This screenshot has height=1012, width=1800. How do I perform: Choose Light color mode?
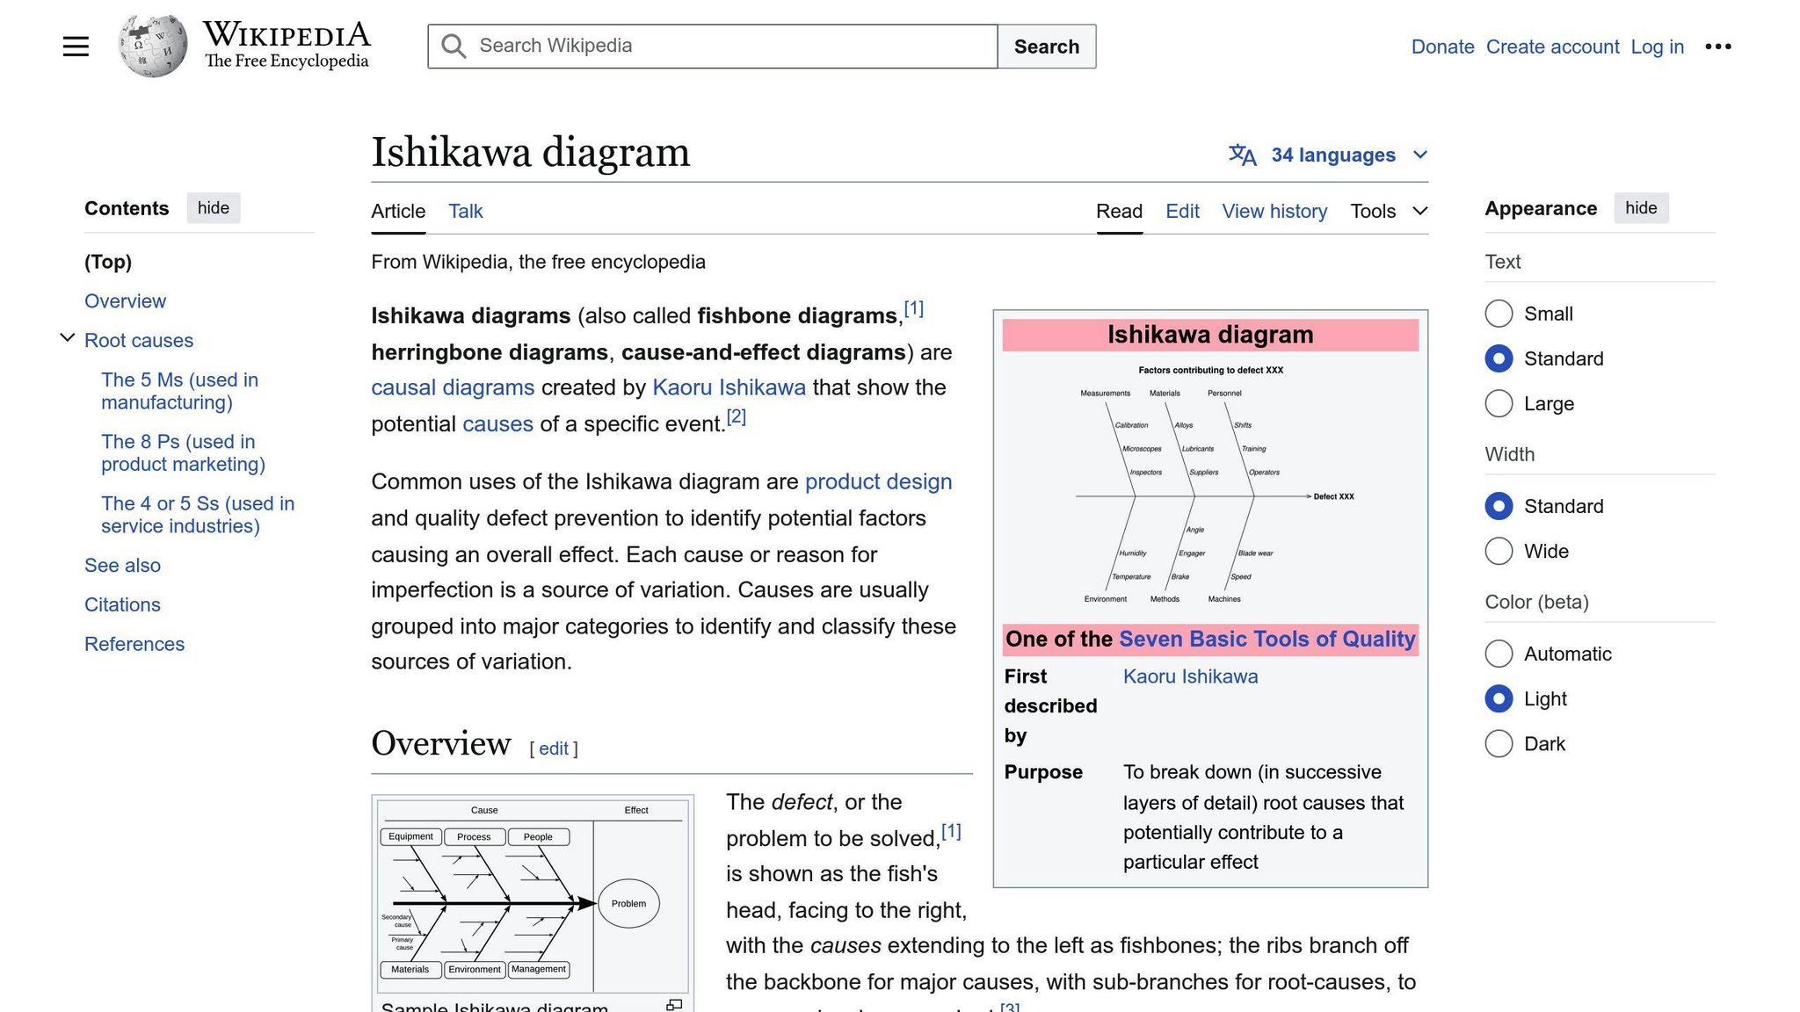point(1499,698)
